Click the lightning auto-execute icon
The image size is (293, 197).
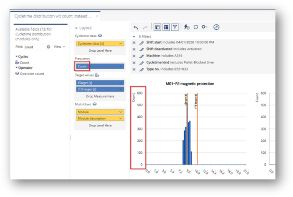tap(186, 27)
